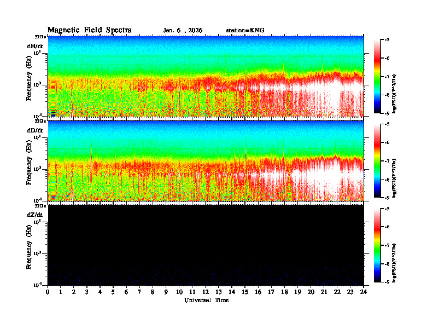Click the "Universal Time" axis title
The height and width of the screenshot is (335, 433).
(206, 300)
